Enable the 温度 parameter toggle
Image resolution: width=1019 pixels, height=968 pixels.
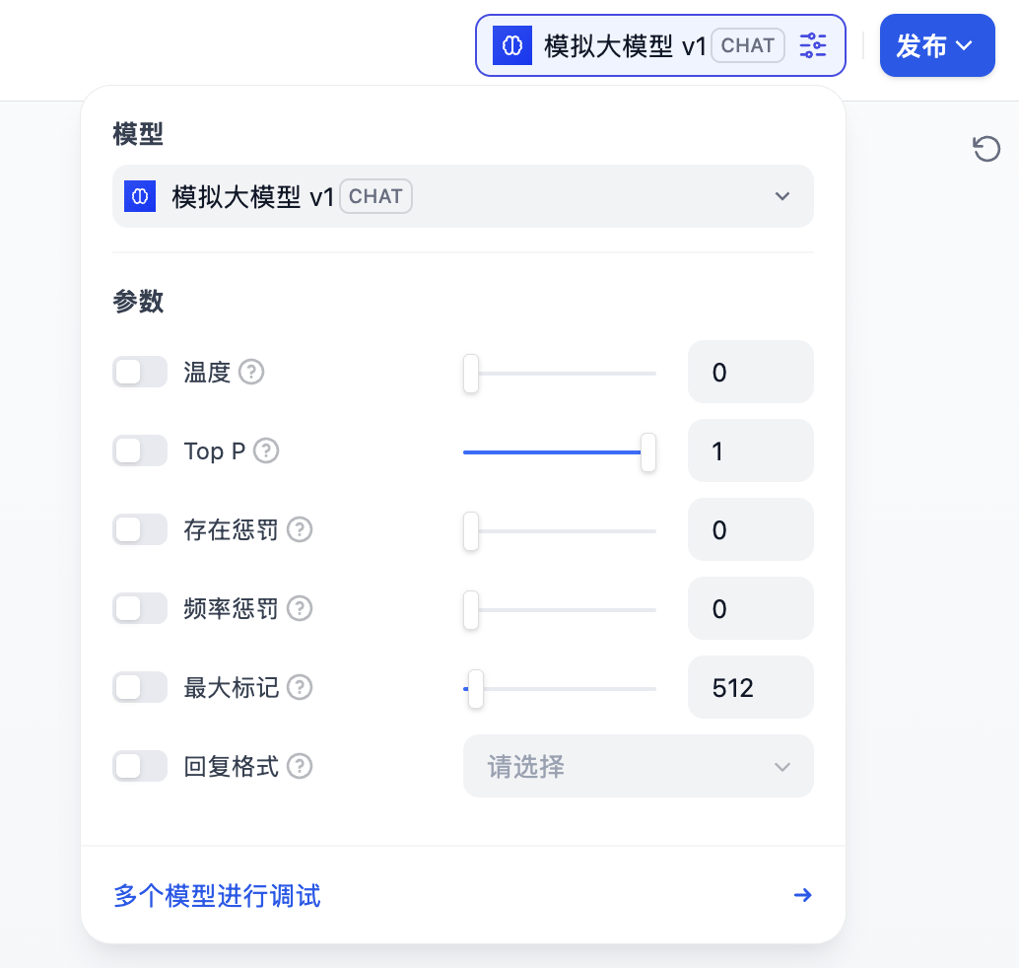pyautogui.click(x=139, y=372)
